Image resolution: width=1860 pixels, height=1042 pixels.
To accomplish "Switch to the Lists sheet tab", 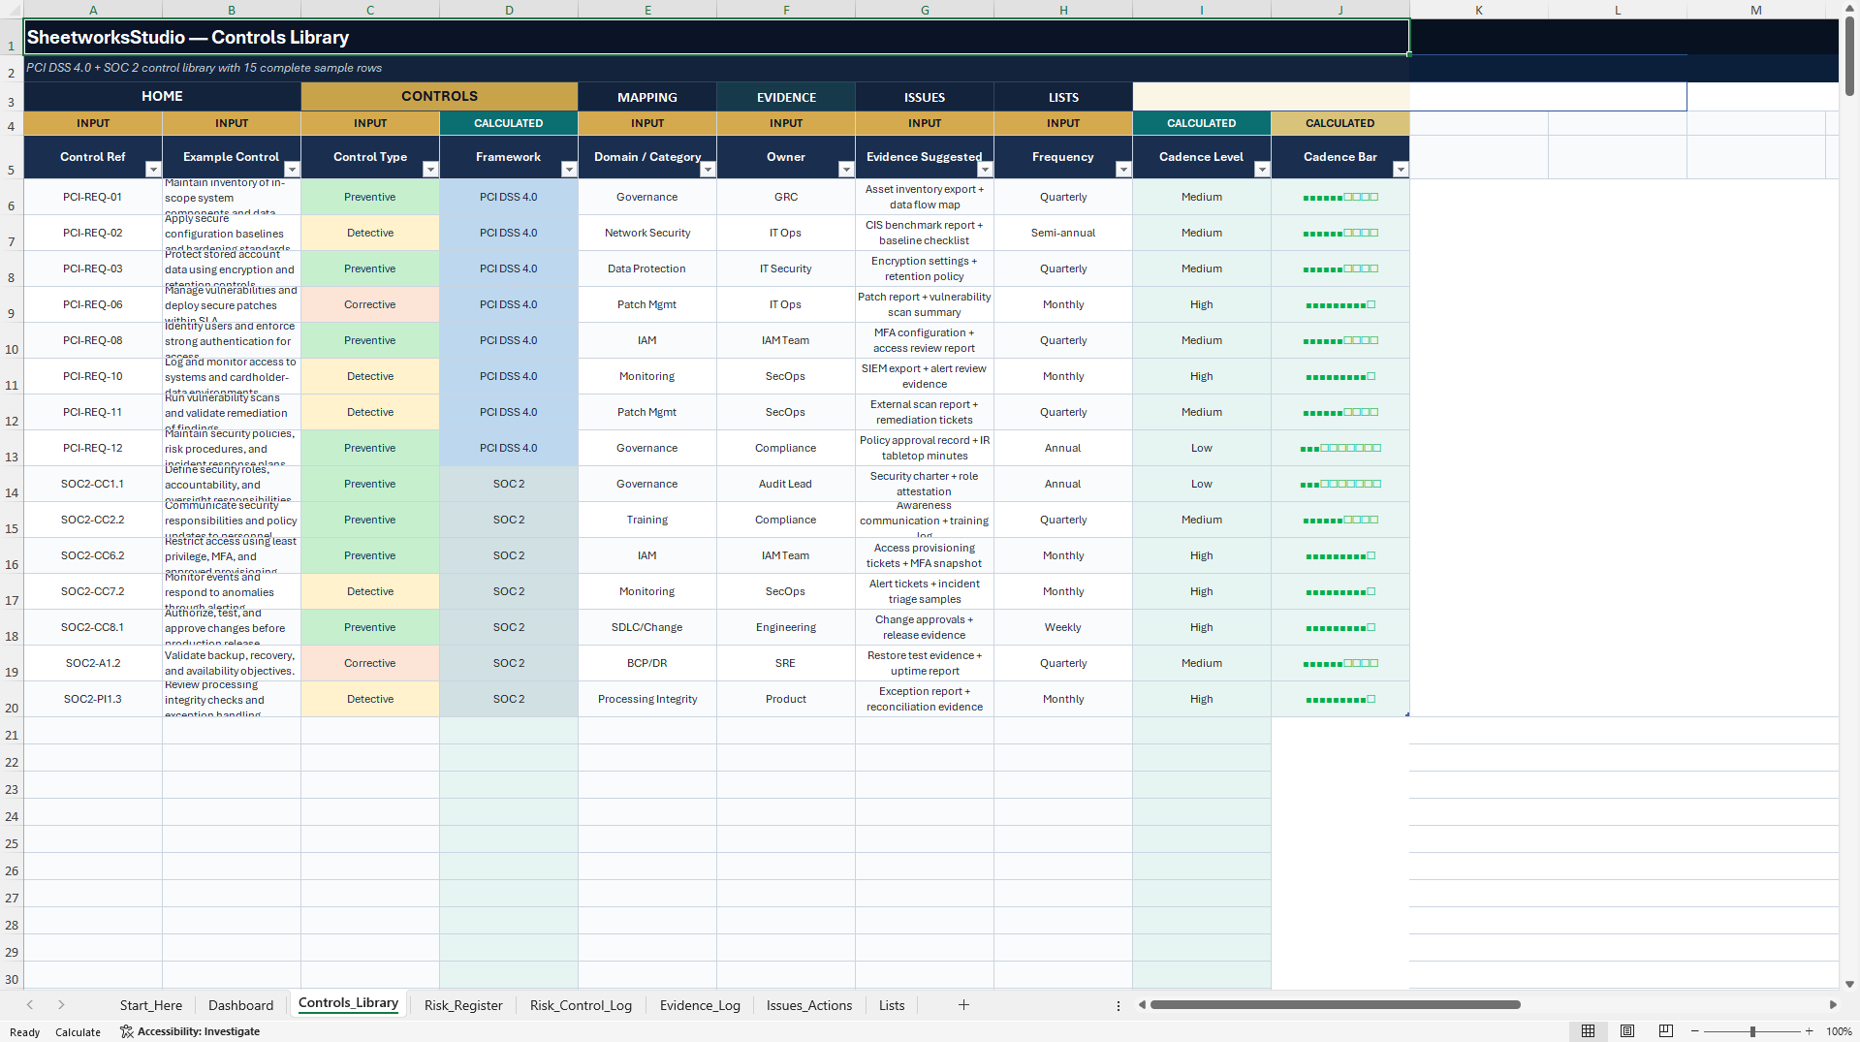I will tap(892, 1005).
